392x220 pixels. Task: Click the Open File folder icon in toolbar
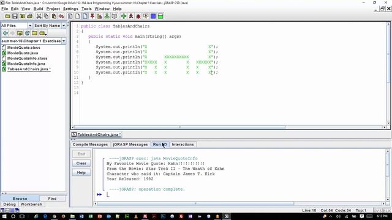coord(7,16)
